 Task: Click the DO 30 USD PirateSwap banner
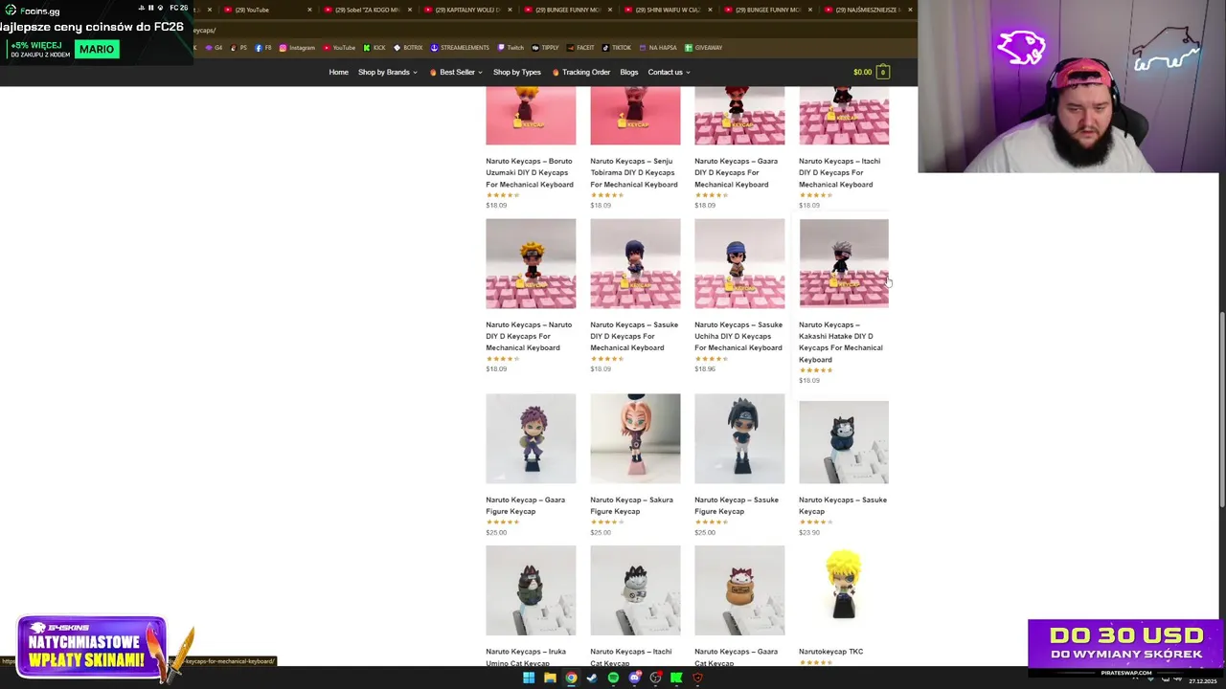tap(1125, 648)
